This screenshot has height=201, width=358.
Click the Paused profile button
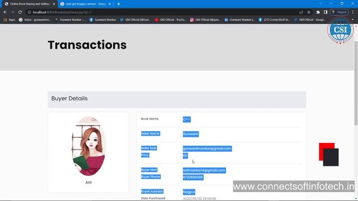[x=340, y=12]
